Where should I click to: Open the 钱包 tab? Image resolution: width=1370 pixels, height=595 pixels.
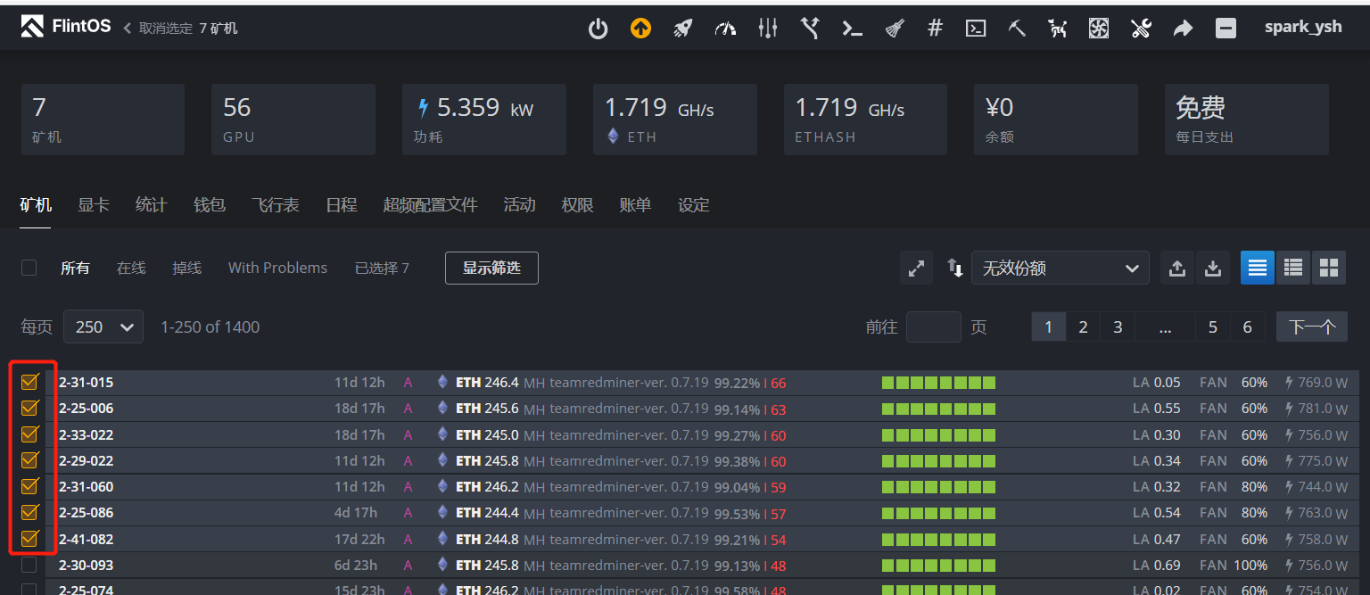(x=209, y=204)
